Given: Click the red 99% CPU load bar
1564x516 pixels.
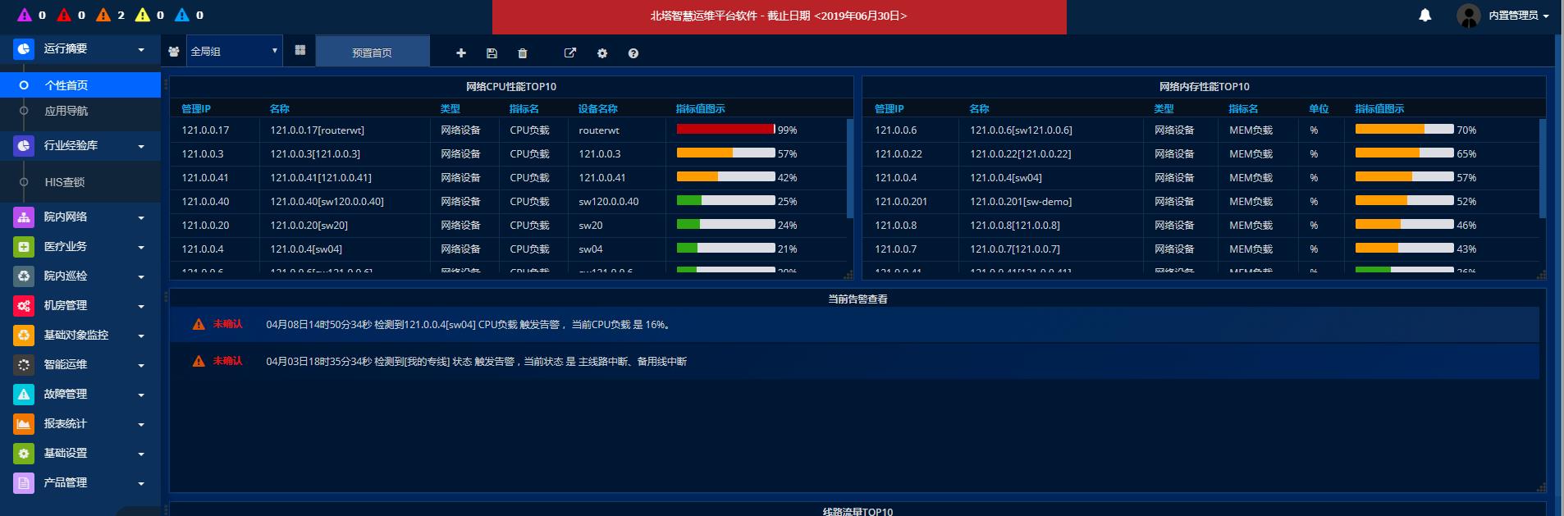Looking at the screenshot, I should (725, 130).
